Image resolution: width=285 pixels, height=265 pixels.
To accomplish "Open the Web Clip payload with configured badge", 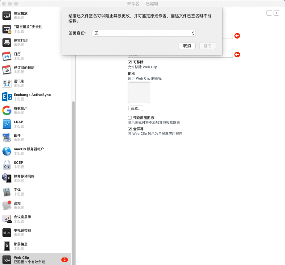I will tap(22, 259).
